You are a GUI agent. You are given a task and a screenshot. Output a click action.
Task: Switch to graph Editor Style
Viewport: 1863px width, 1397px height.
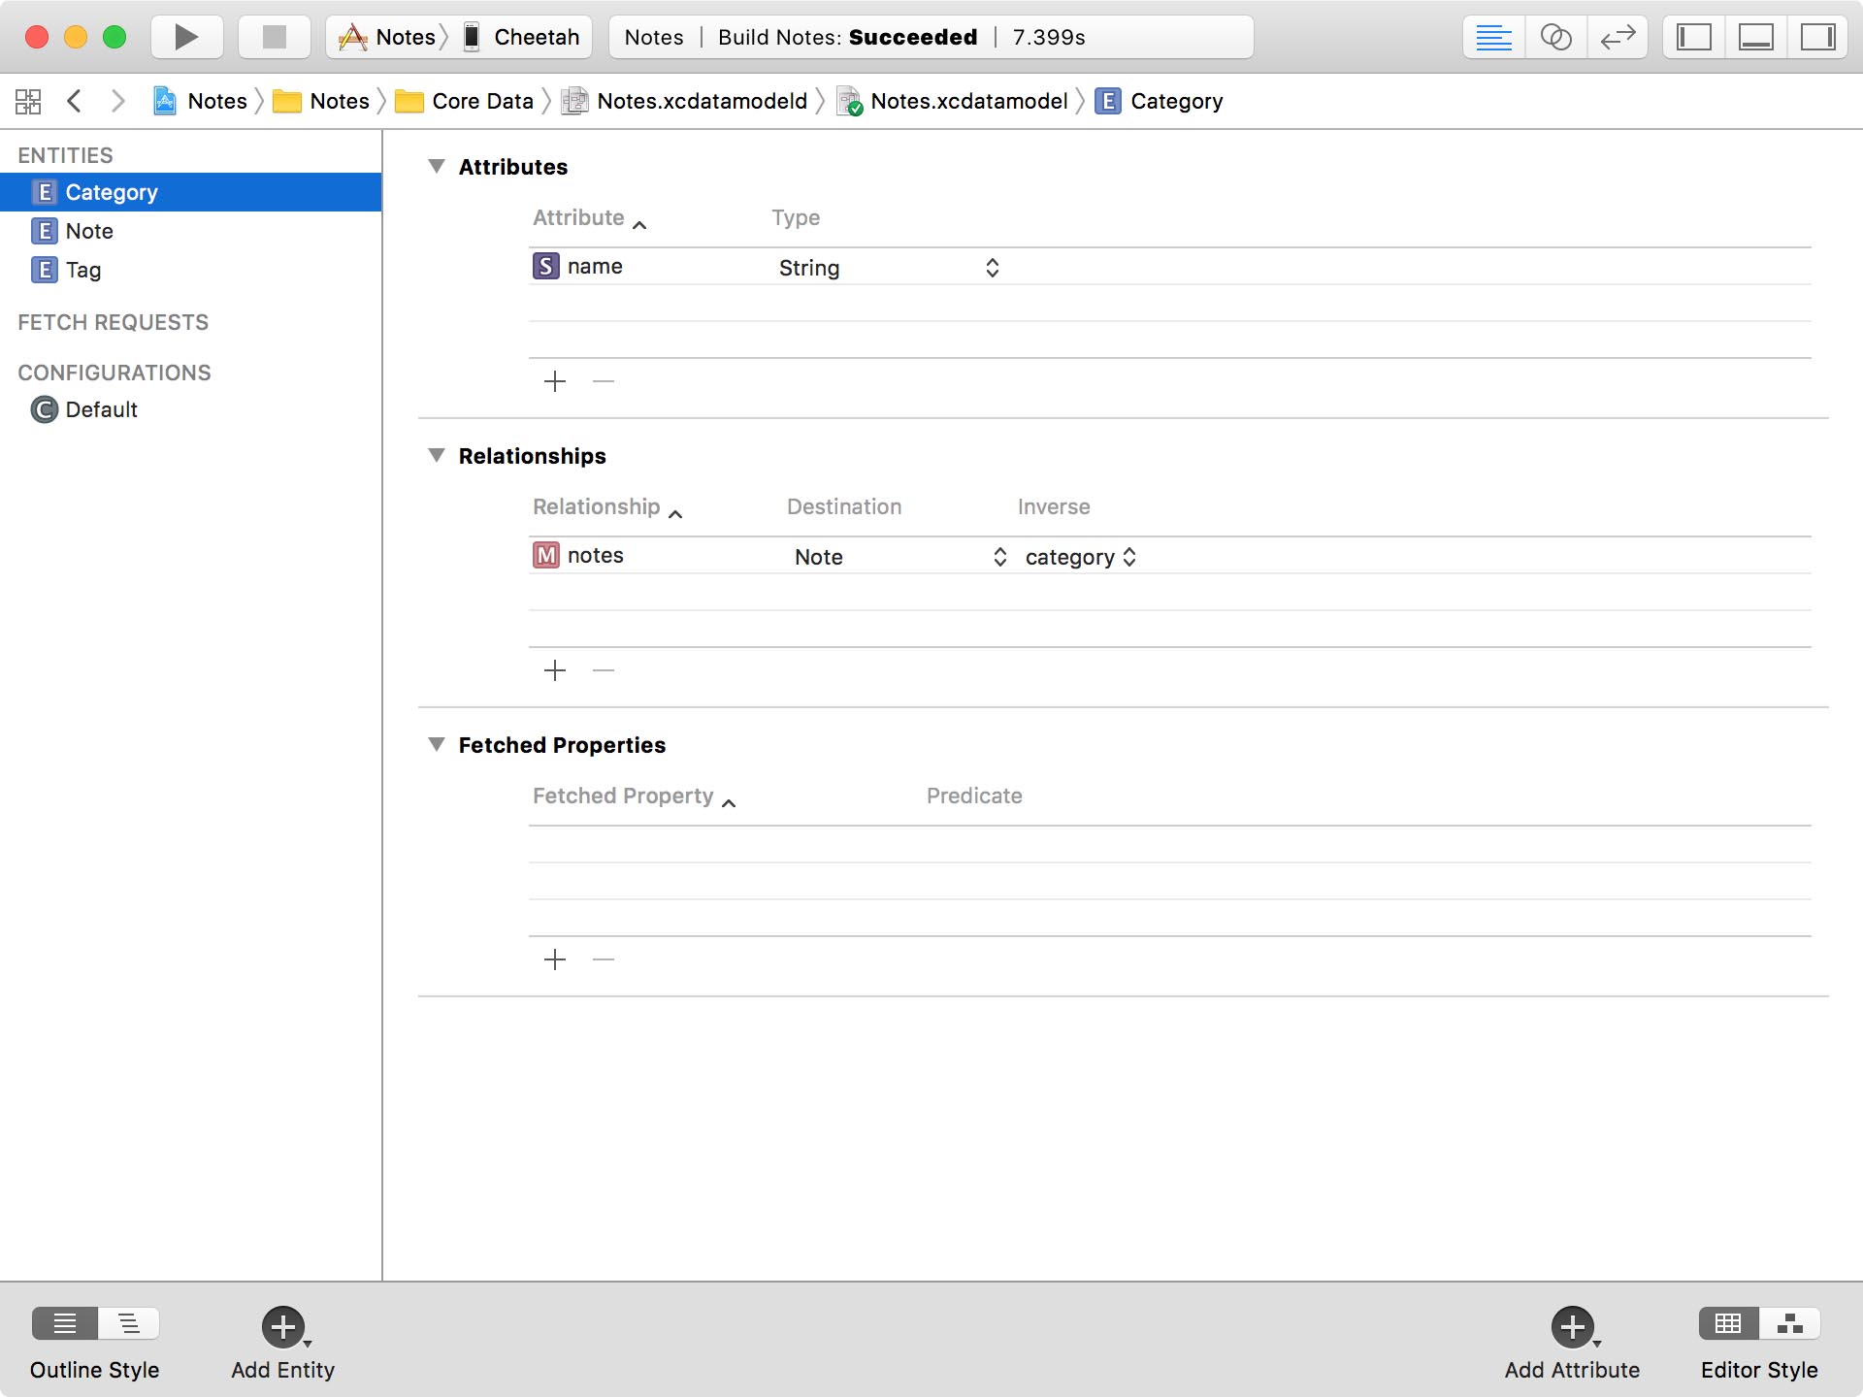[x=1790, y=1322]
